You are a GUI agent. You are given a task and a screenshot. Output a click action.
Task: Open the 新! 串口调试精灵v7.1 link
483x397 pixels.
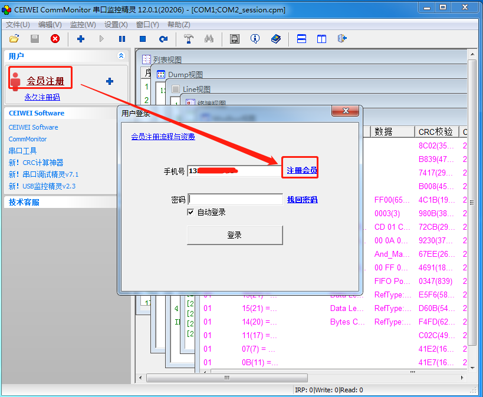[x=44, y=174]
